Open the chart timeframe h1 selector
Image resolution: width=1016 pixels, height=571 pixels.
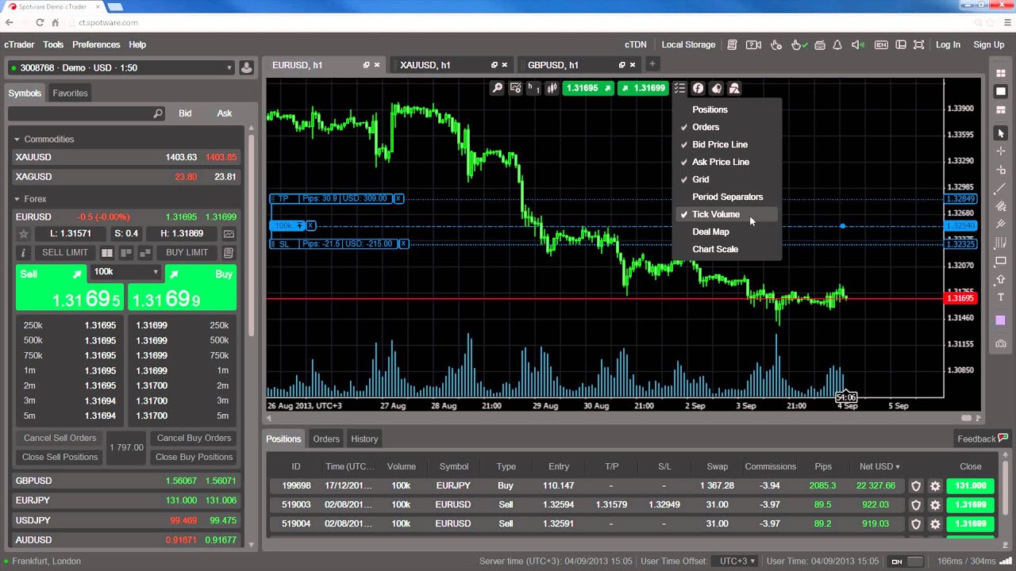coord(533,88)
